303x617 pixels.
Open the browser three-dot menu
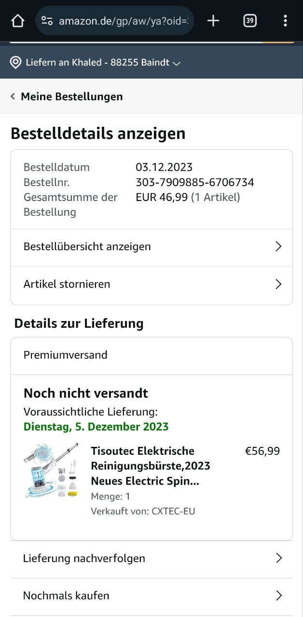click(285, 21)
